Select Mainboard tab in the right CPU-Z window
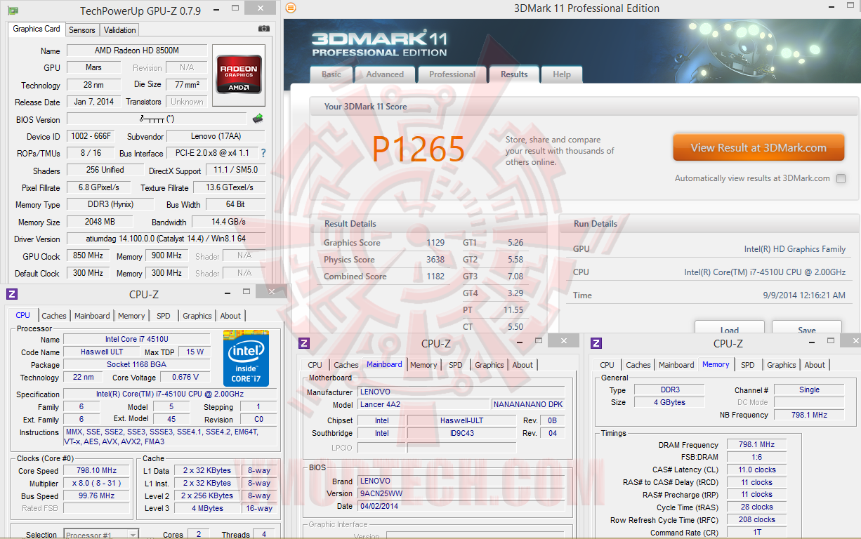861x539 pixels. coord(676,365)
